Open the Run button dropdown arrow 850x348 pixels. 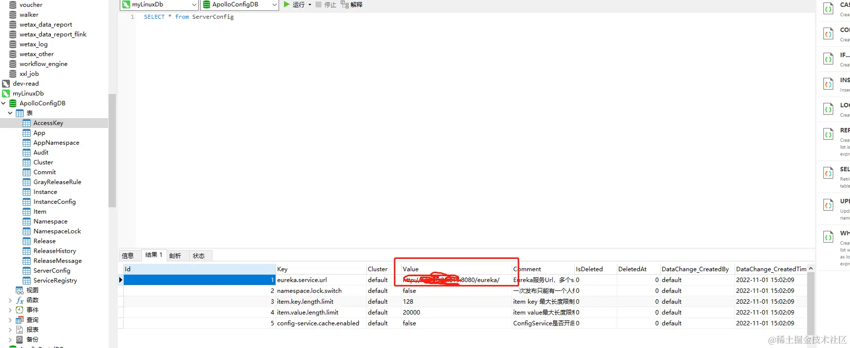(x=310, y=4)
